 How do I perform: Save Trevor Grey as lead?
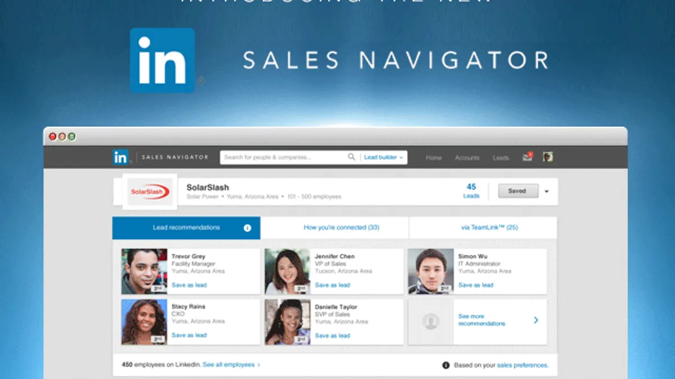(x=189, y=285)
